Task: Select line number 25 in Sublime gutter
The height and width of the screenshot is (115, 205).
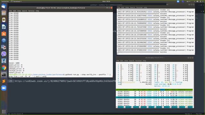Action: [11, 81]
